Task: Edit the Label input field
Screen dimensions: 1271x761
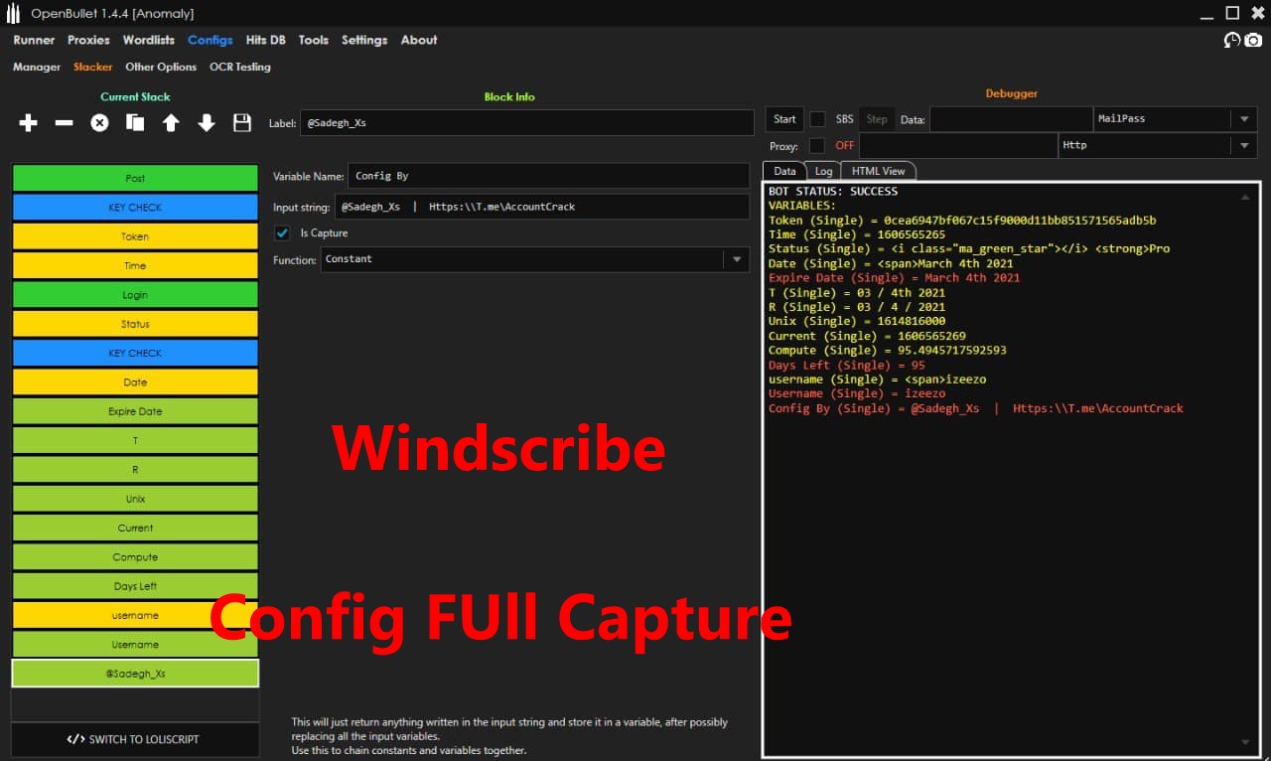Action: (527, 122)
